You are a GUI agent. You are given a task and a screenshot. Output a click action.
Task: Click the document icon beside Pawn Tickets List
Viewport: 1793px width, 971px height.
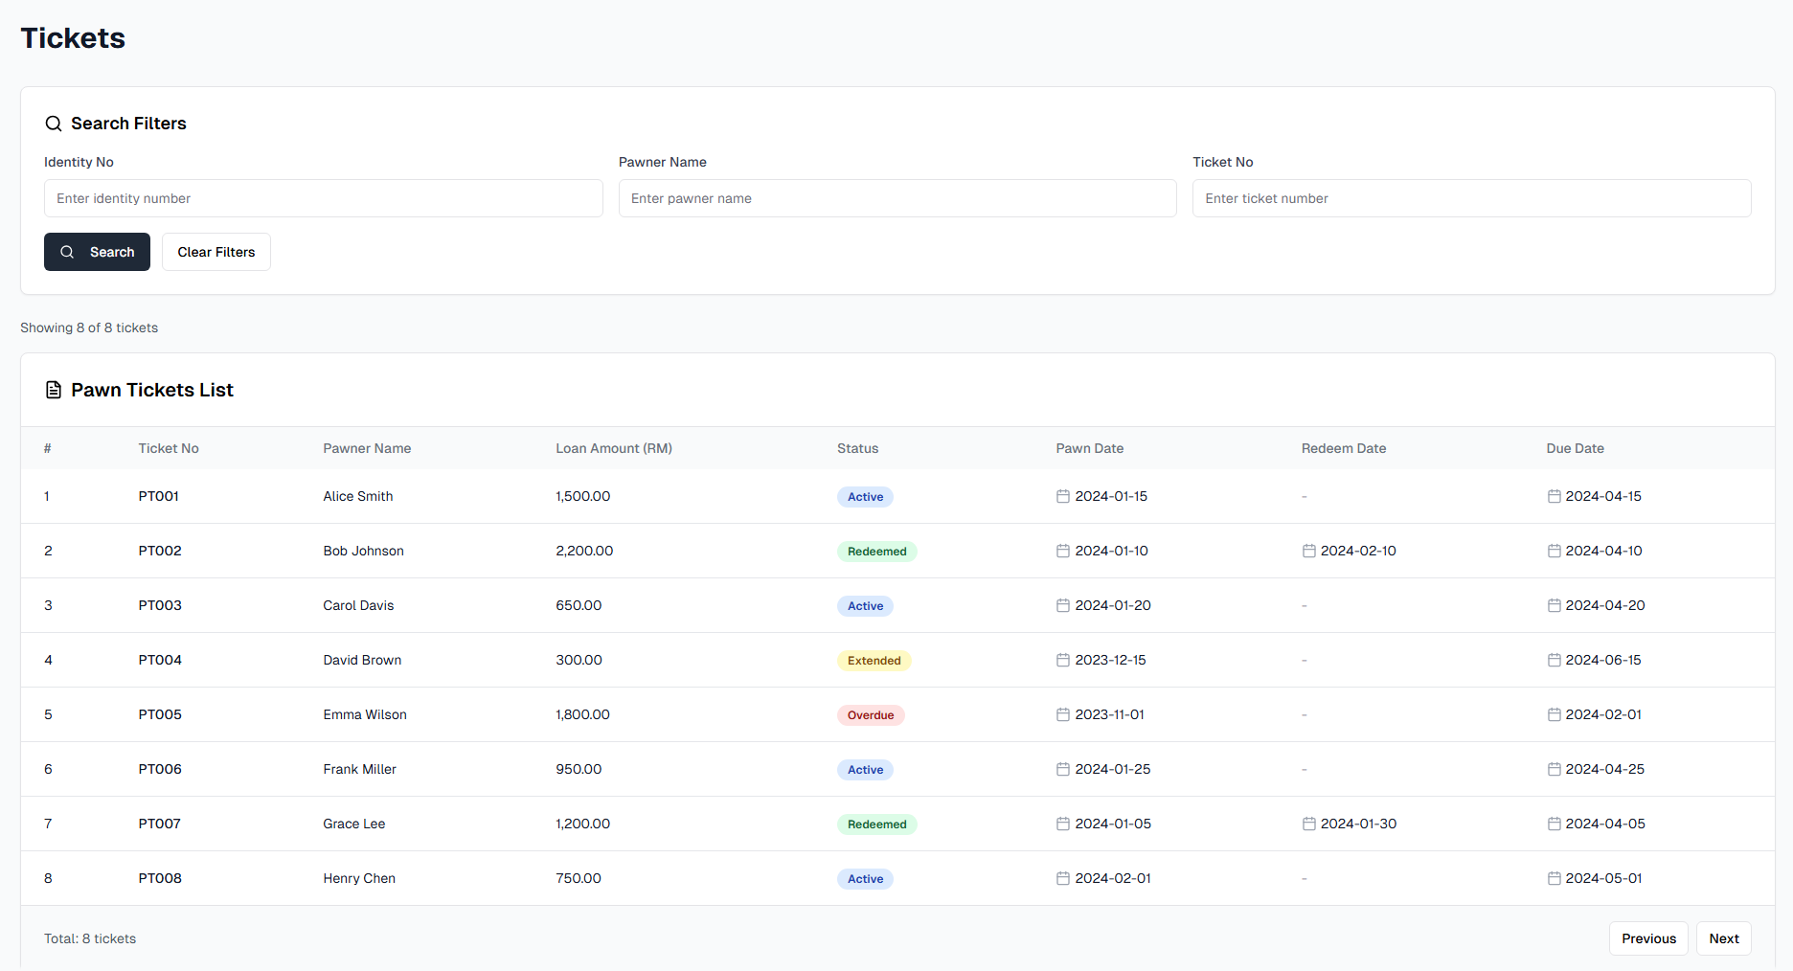pos(54,390)
